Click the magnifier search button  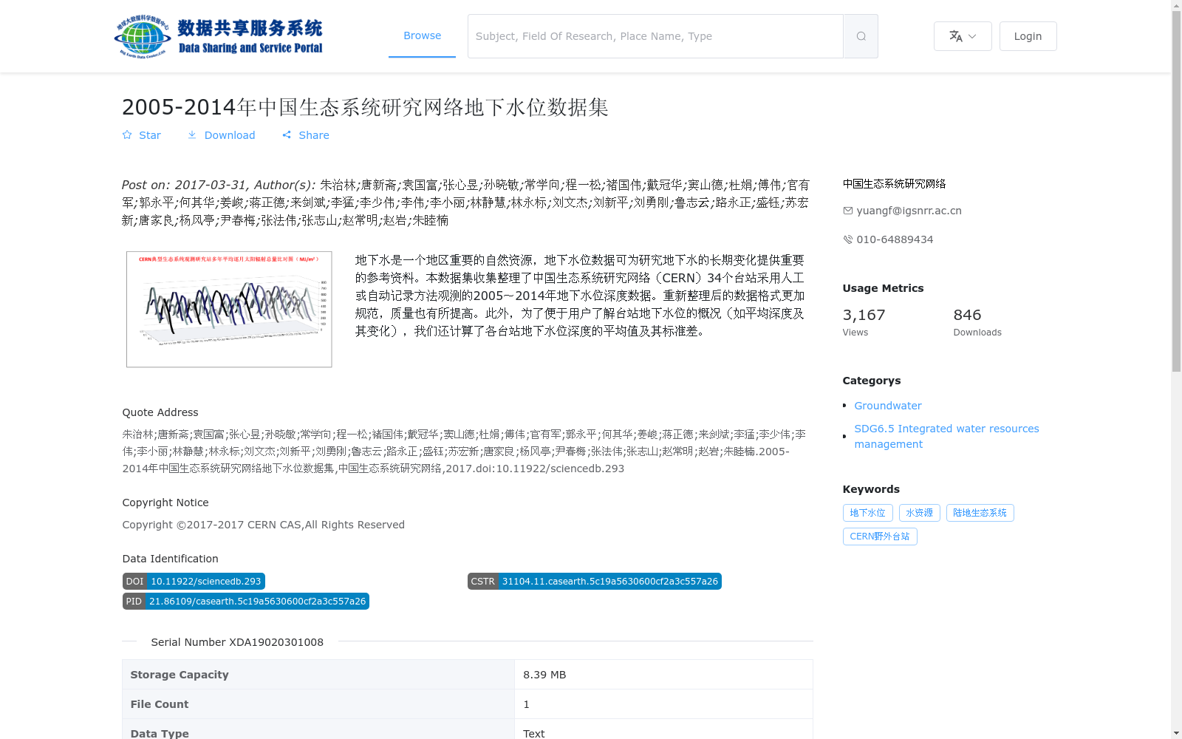click(x=861, y=36)
